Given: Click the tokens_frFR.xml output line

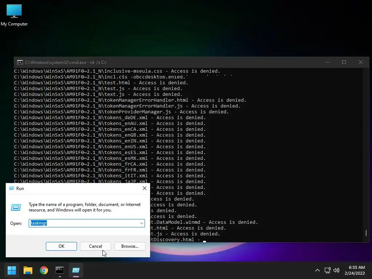Looking at the screenshot, I should (110, 170).
